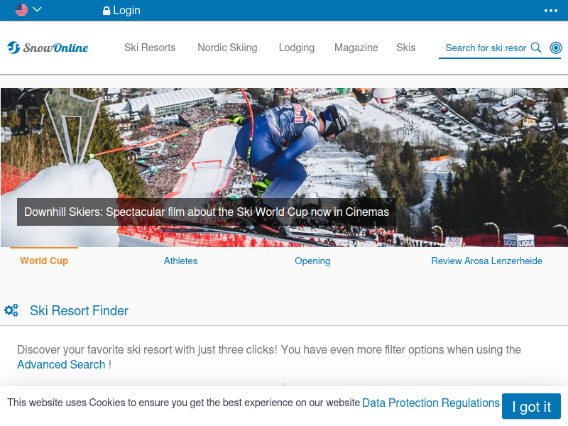Click the Search for ski resort field
568x426 pixels.
click(x=486, y=48)
